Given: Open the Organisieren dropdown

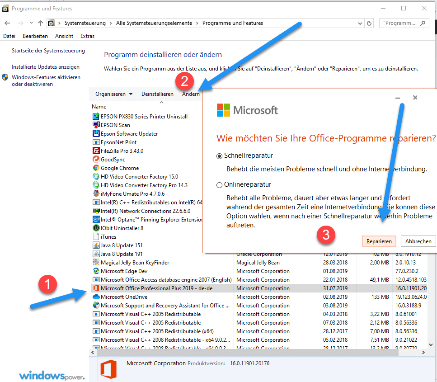Looking at the screenshot, I should (114, 94).
